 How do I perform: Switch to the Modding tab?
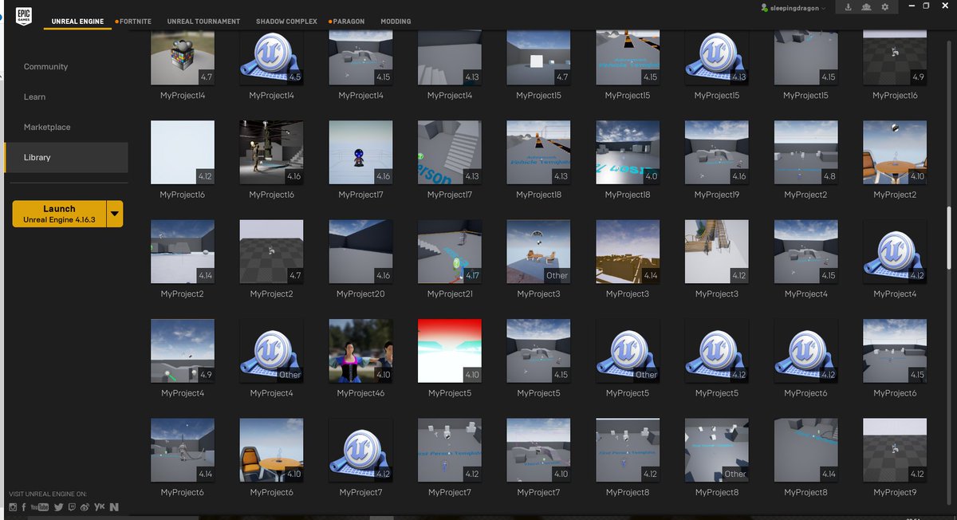point(396,22)
